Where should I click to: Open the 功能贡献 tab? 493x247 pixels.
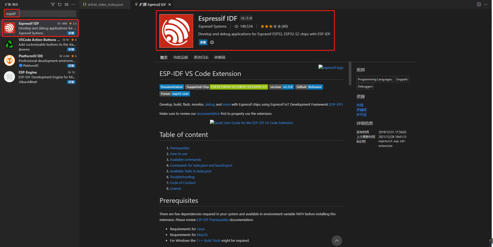[x=181, y=57]
